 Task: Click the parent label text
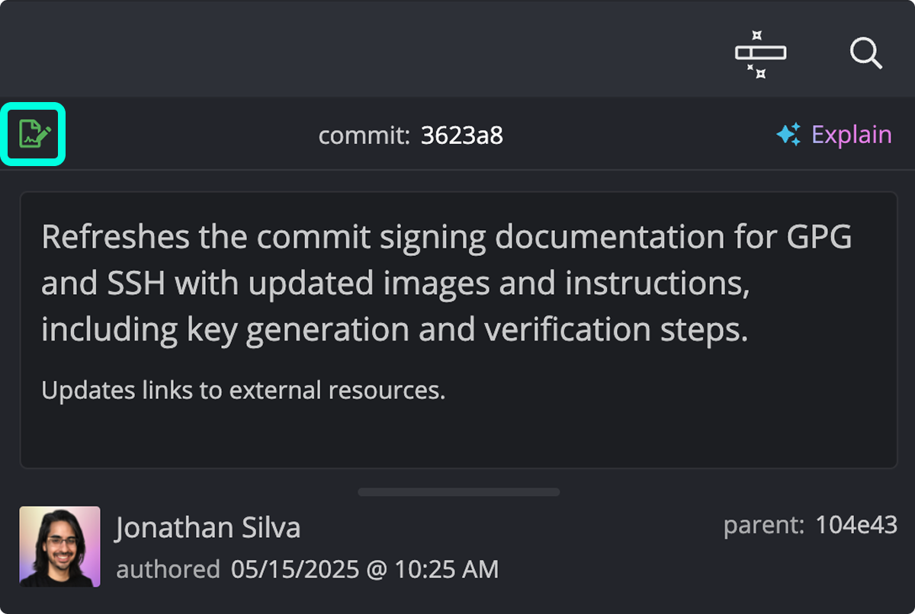pos(763,525)
